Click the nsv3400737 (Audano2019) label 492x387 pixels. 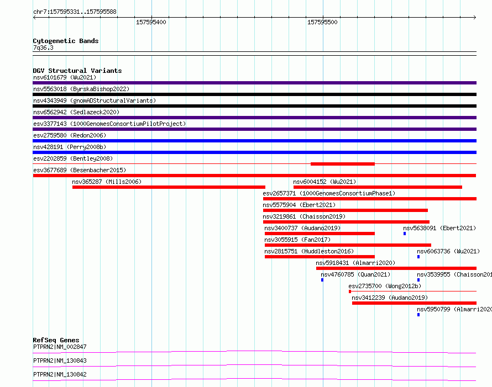point(302,228)
